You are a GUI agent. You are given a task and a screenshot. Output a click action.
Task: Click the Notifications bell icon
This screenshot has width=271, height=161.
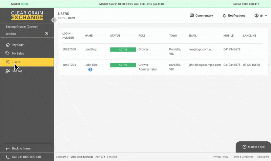224,16
